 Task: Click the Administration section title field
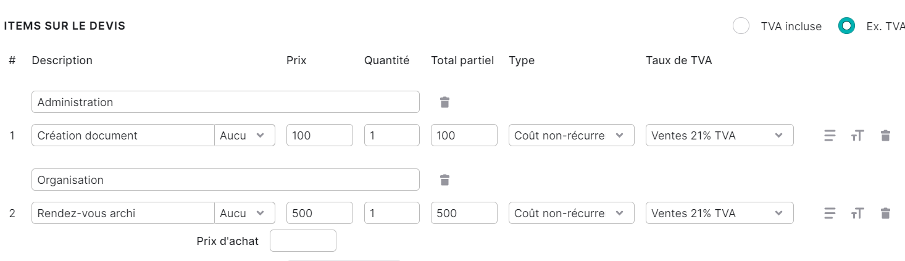pos(225,102)
